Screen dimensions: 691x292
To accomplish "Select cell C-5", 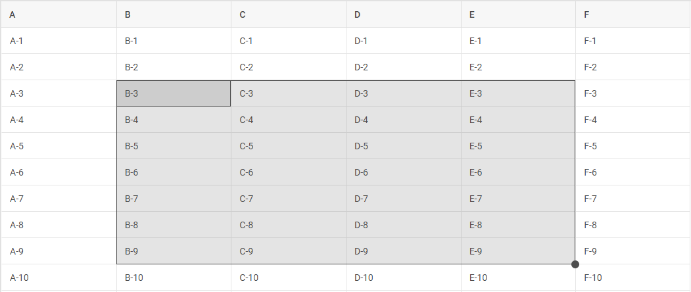I will tap(289, 146).
